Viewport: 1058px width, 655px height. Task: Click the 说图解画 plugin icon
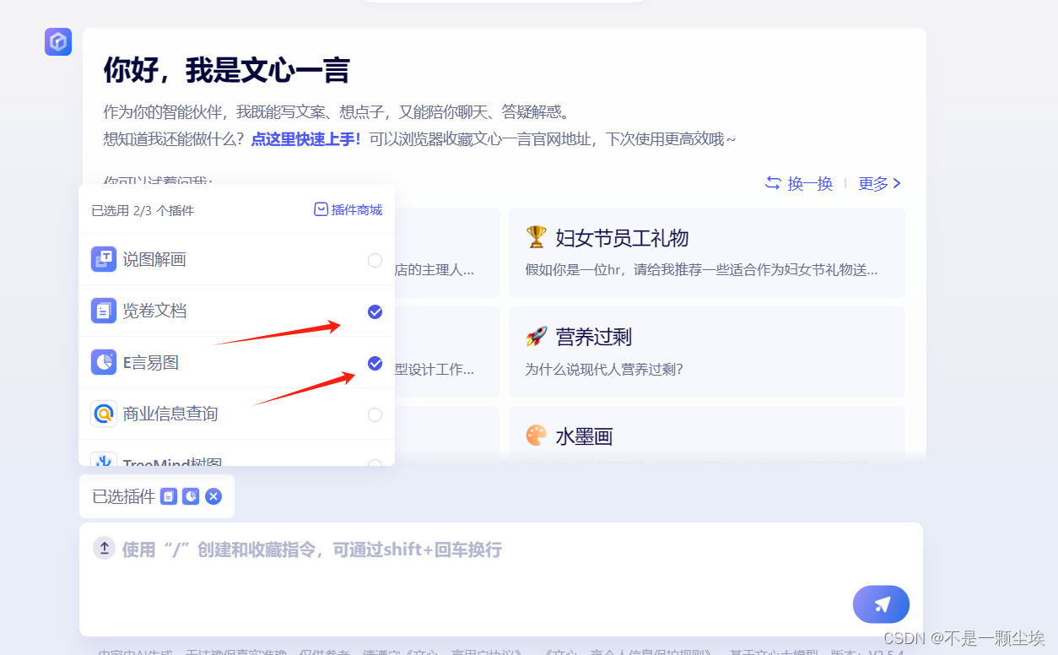[104, 259]
